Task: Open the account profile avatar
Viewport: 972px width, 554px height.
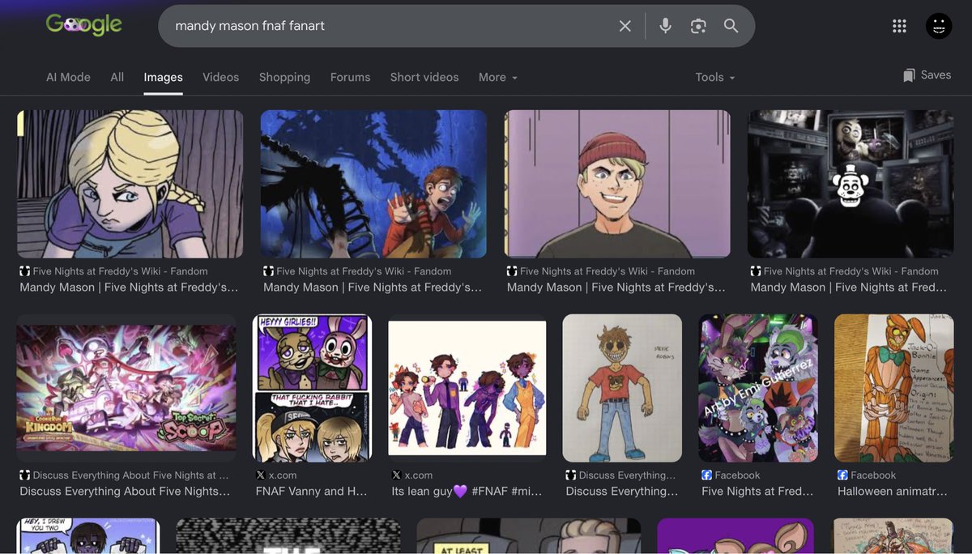Action: pos(939,26)
